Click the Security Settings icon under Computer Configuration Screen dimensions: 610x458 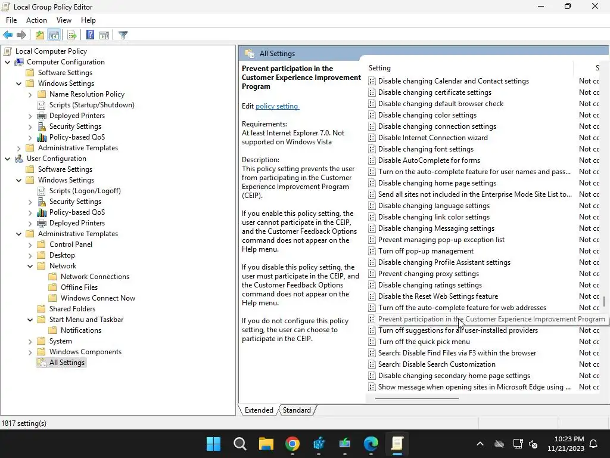coord(42,126)
